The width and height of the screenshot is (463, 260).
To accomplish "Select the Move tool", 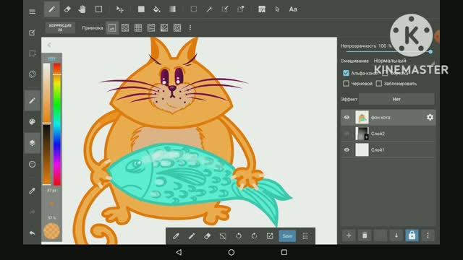I will click(119, 9).
